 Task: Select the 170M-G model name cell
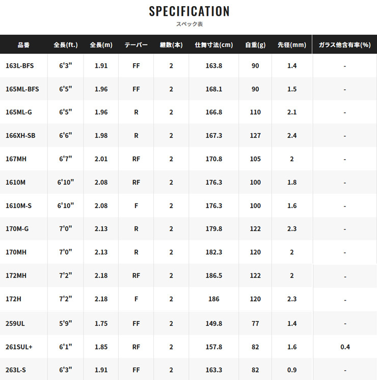(17, 229)
